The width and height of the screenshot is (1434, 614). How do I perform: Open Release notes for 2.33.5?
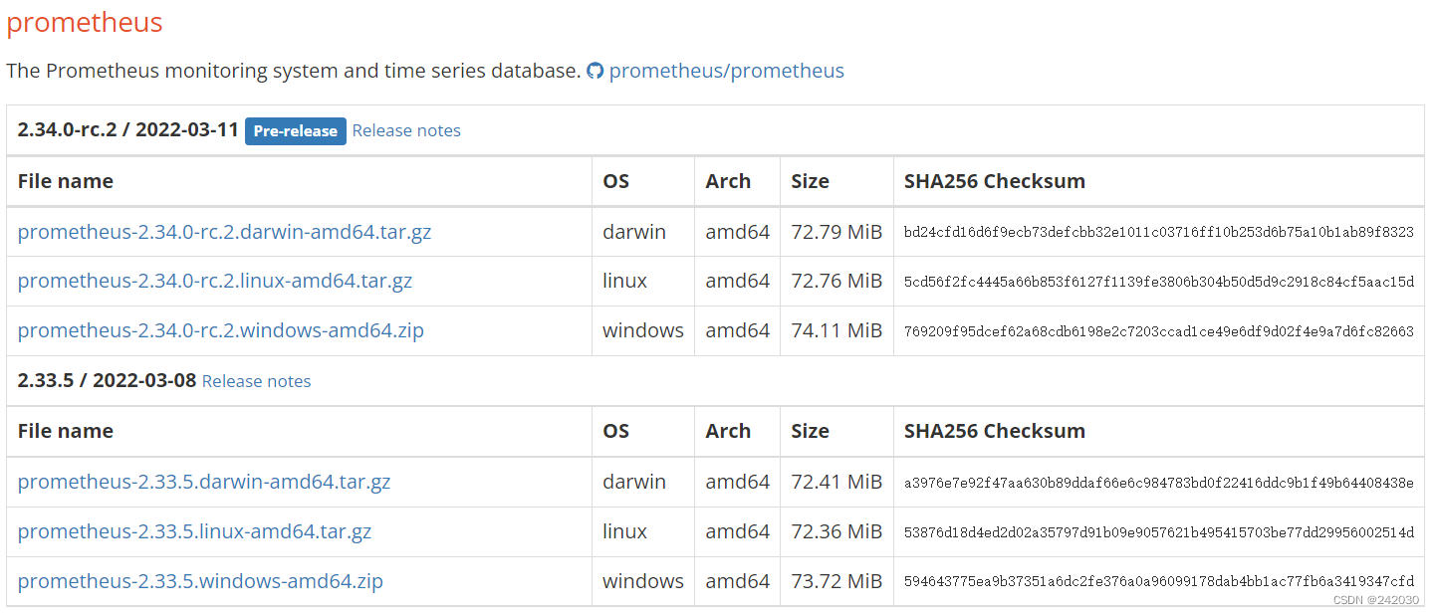[256, 381]
